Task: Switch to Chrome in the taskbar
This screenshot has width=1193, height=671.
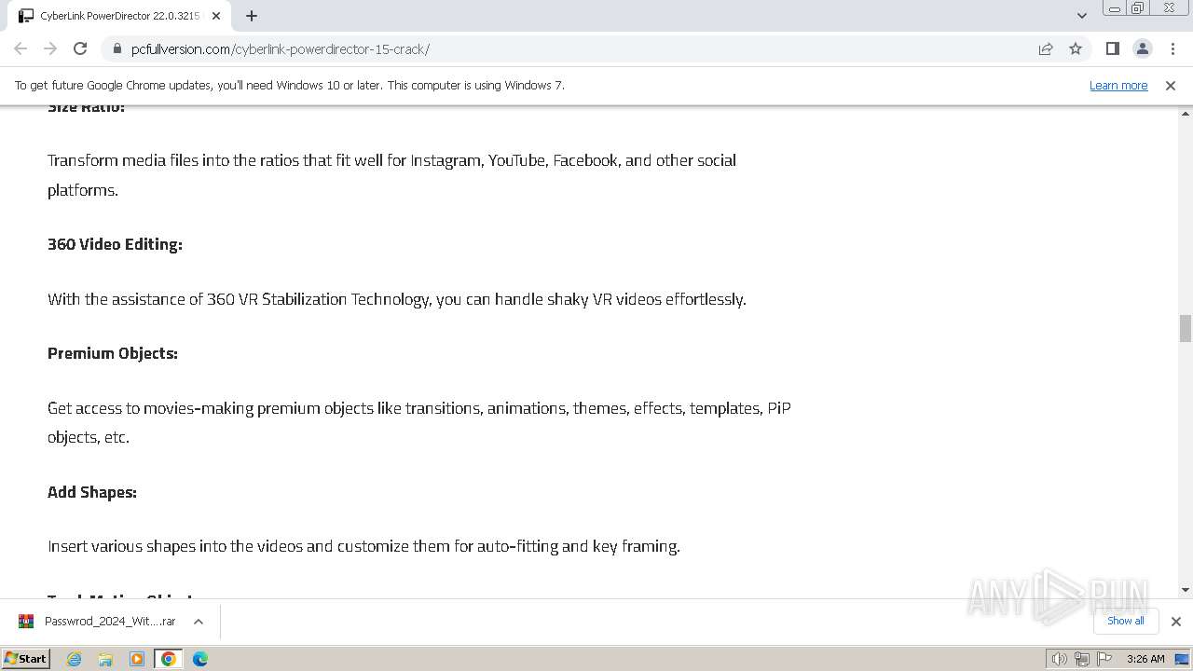Action: [169, 659]
